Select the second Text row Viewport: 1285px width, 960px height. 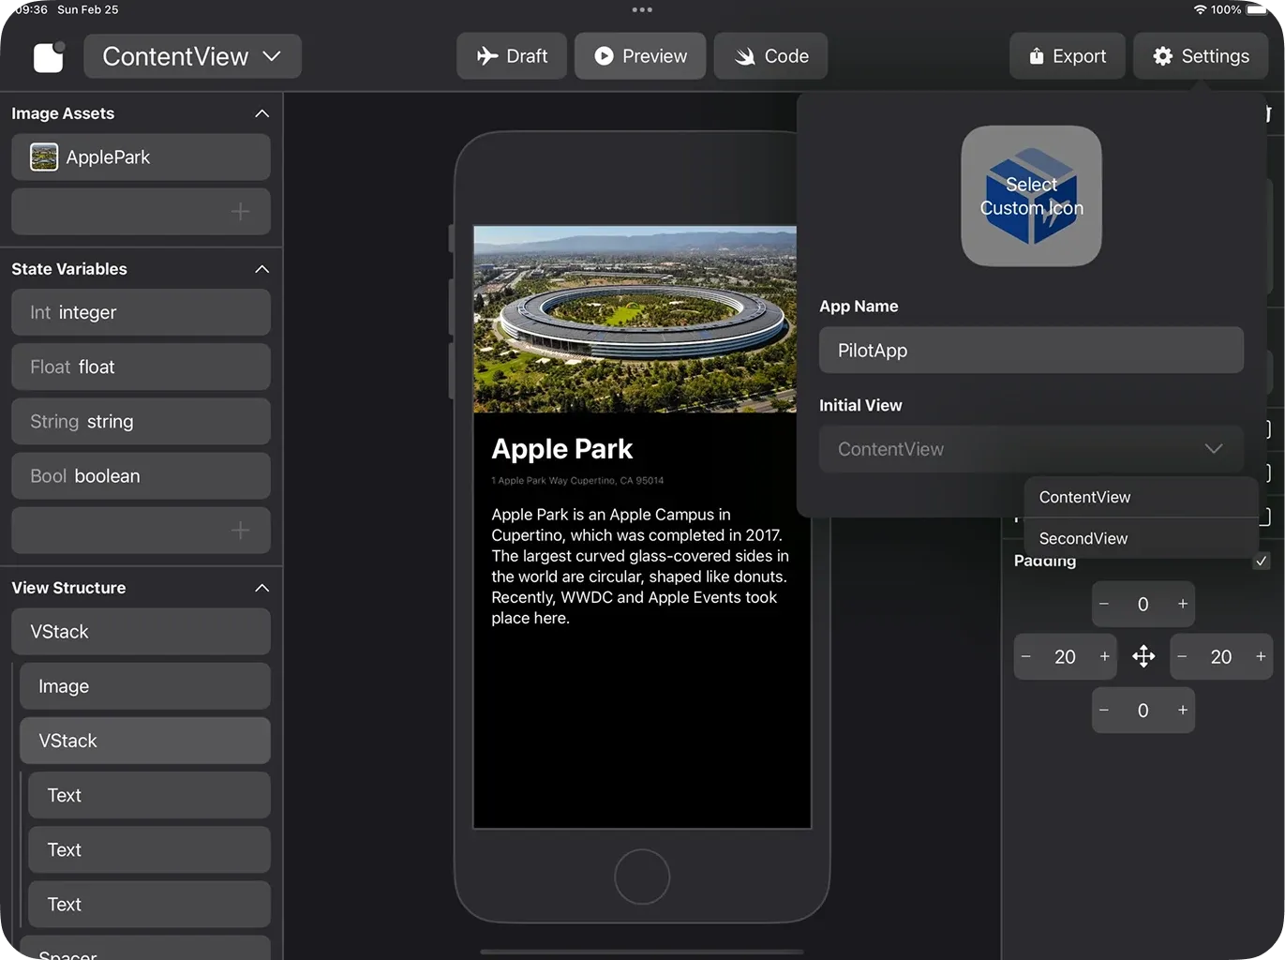pyautogui.click(x=149, y=849)
